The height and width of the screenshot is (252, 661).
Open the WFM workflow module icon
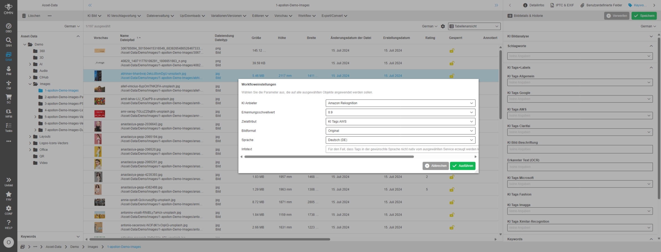click(9, 113)
